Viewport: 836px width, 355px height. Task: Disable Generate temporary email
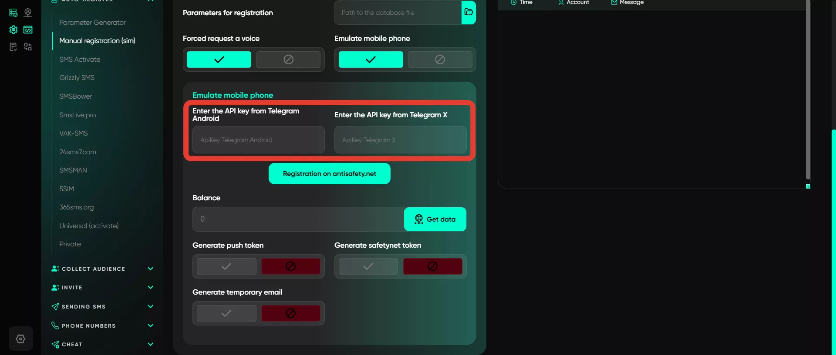[291, 313]
